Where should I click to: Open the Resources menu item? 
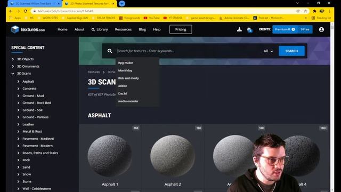(x=123, y=29)
